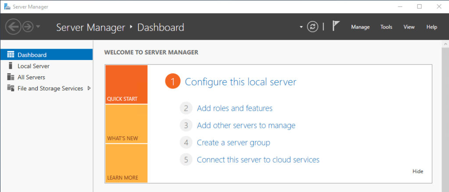Image resolution: width=449 pixels, height=192 pixels.
Task: Select the What's New tile
Action: 126,124
